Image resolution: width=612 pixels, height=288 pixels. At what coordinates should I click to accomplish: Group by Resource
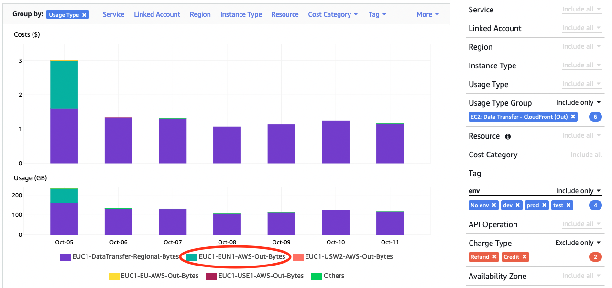point(285,14)
